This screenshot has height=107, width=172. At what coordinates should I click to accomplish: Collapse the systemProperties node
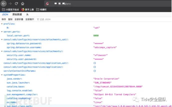coord(2,75)
